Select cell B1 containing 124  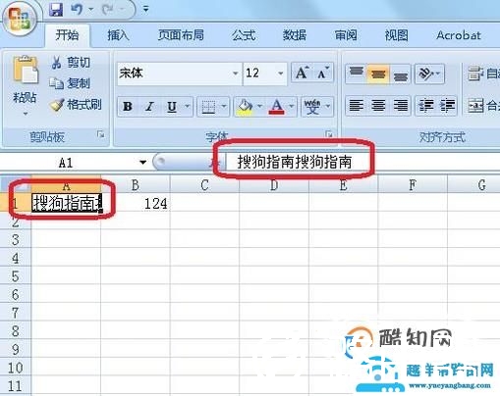click(x=136, y=203)
